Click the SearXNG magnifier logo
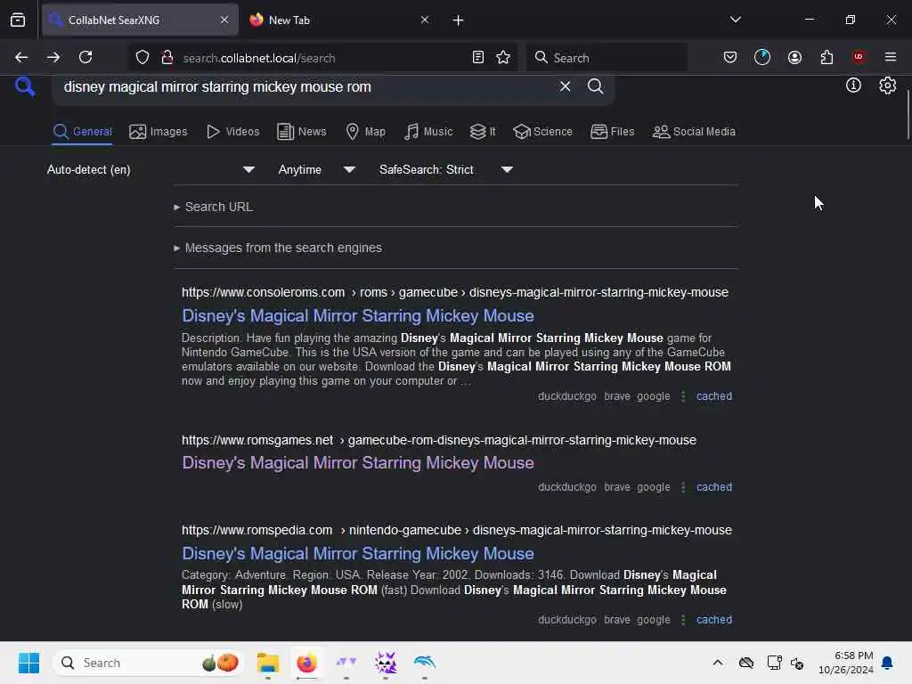The width and height of the screenshot is (912, 684). pos(25,87)
